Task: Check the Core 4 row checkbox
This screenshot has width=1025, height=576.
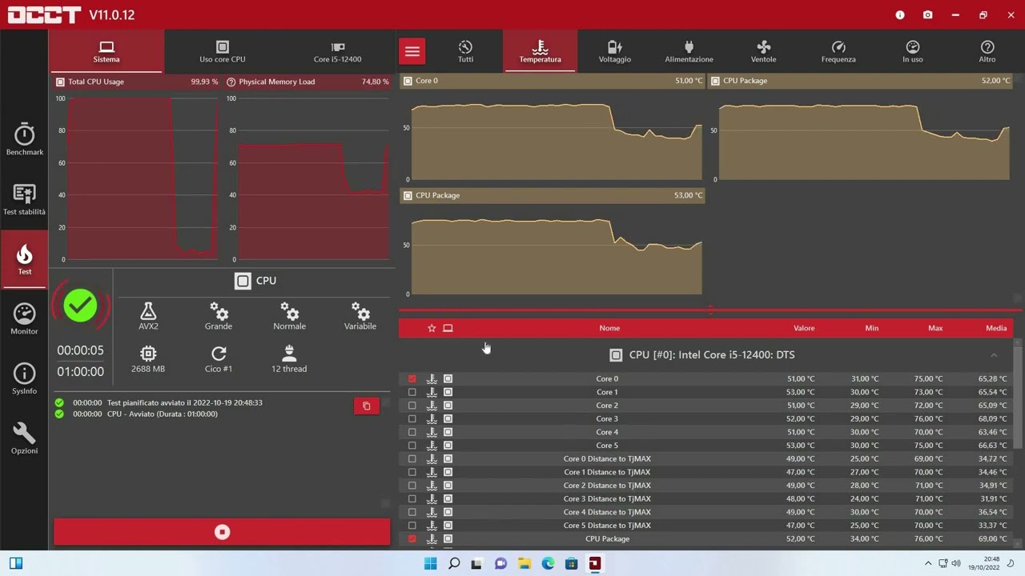Action: point(412,432)
